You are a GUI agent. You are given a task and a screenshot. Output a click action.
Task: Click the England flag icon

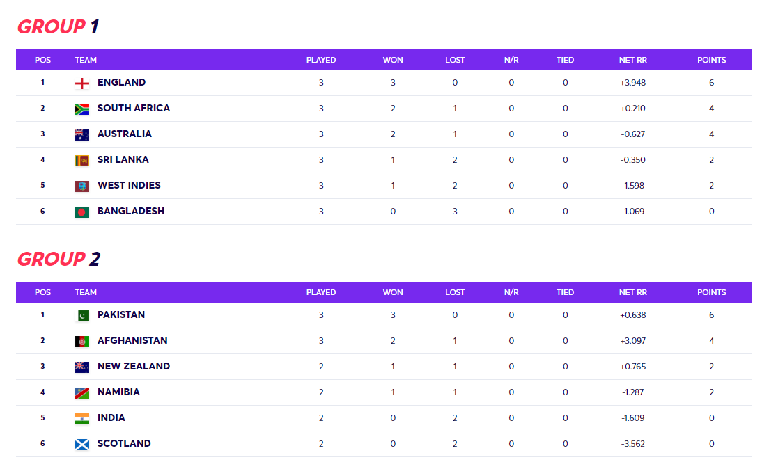point(82,83)
